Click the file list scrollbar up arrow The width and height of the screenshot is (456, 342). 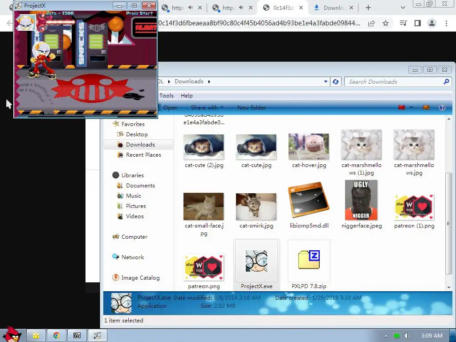point(449,119)
